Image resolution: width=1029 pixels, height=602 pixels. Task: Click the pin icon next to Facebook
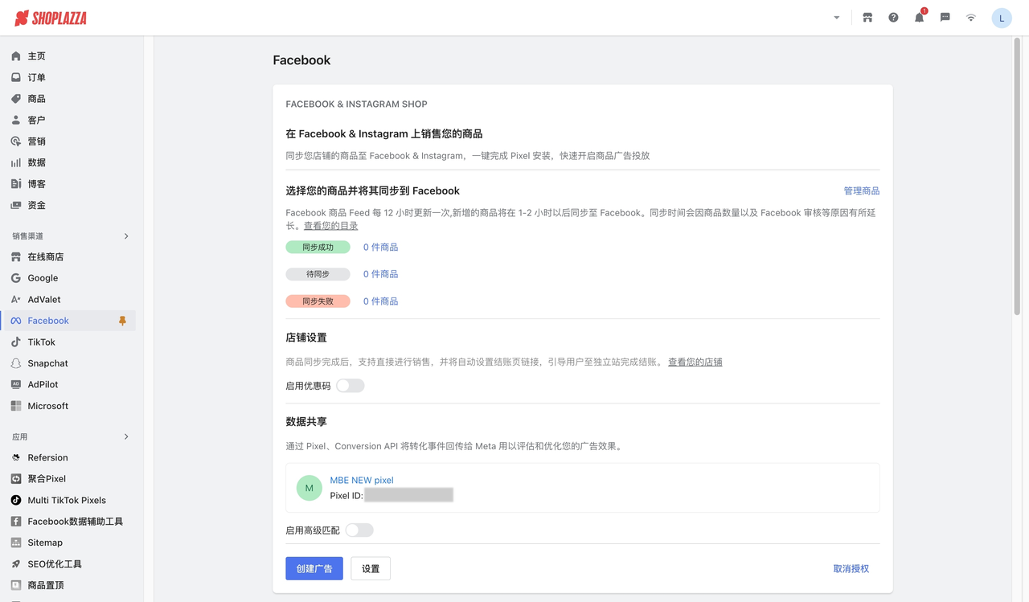[122, 320]
